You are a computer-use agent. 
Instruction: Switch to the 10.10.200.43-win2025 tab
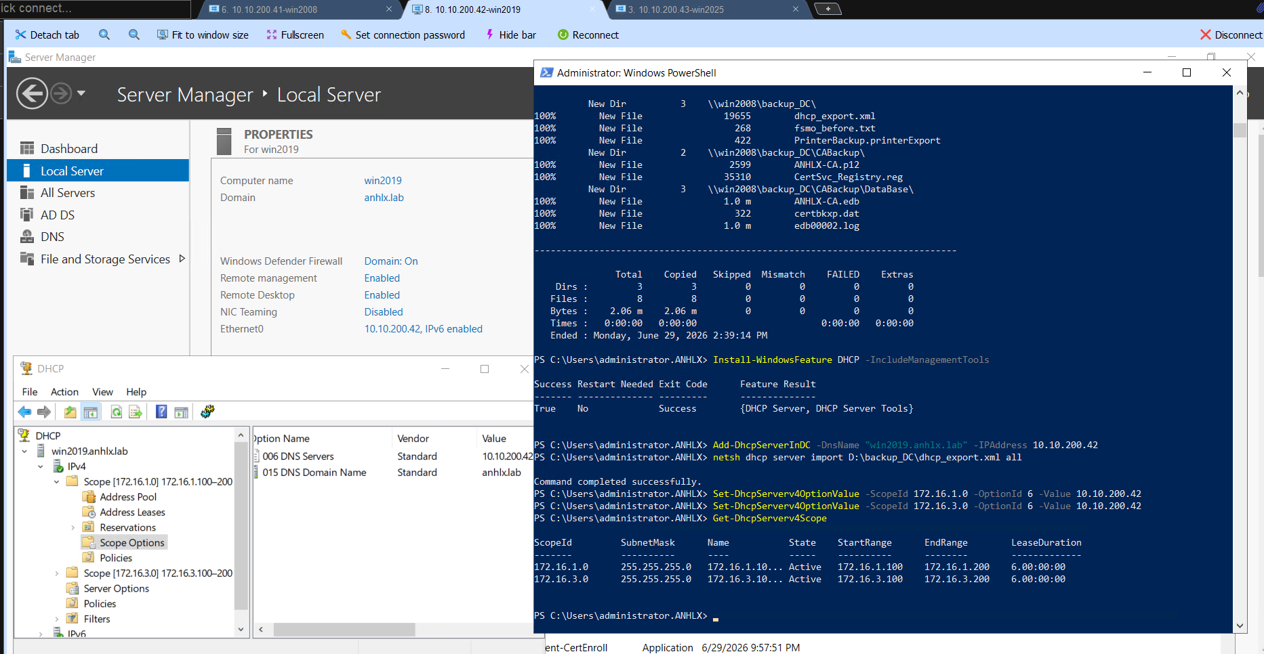point(705,9)
